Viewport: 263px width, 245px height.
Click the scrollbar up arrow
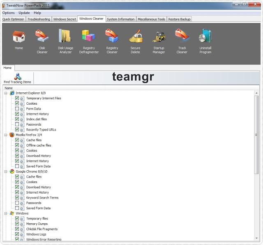[256, 93]
